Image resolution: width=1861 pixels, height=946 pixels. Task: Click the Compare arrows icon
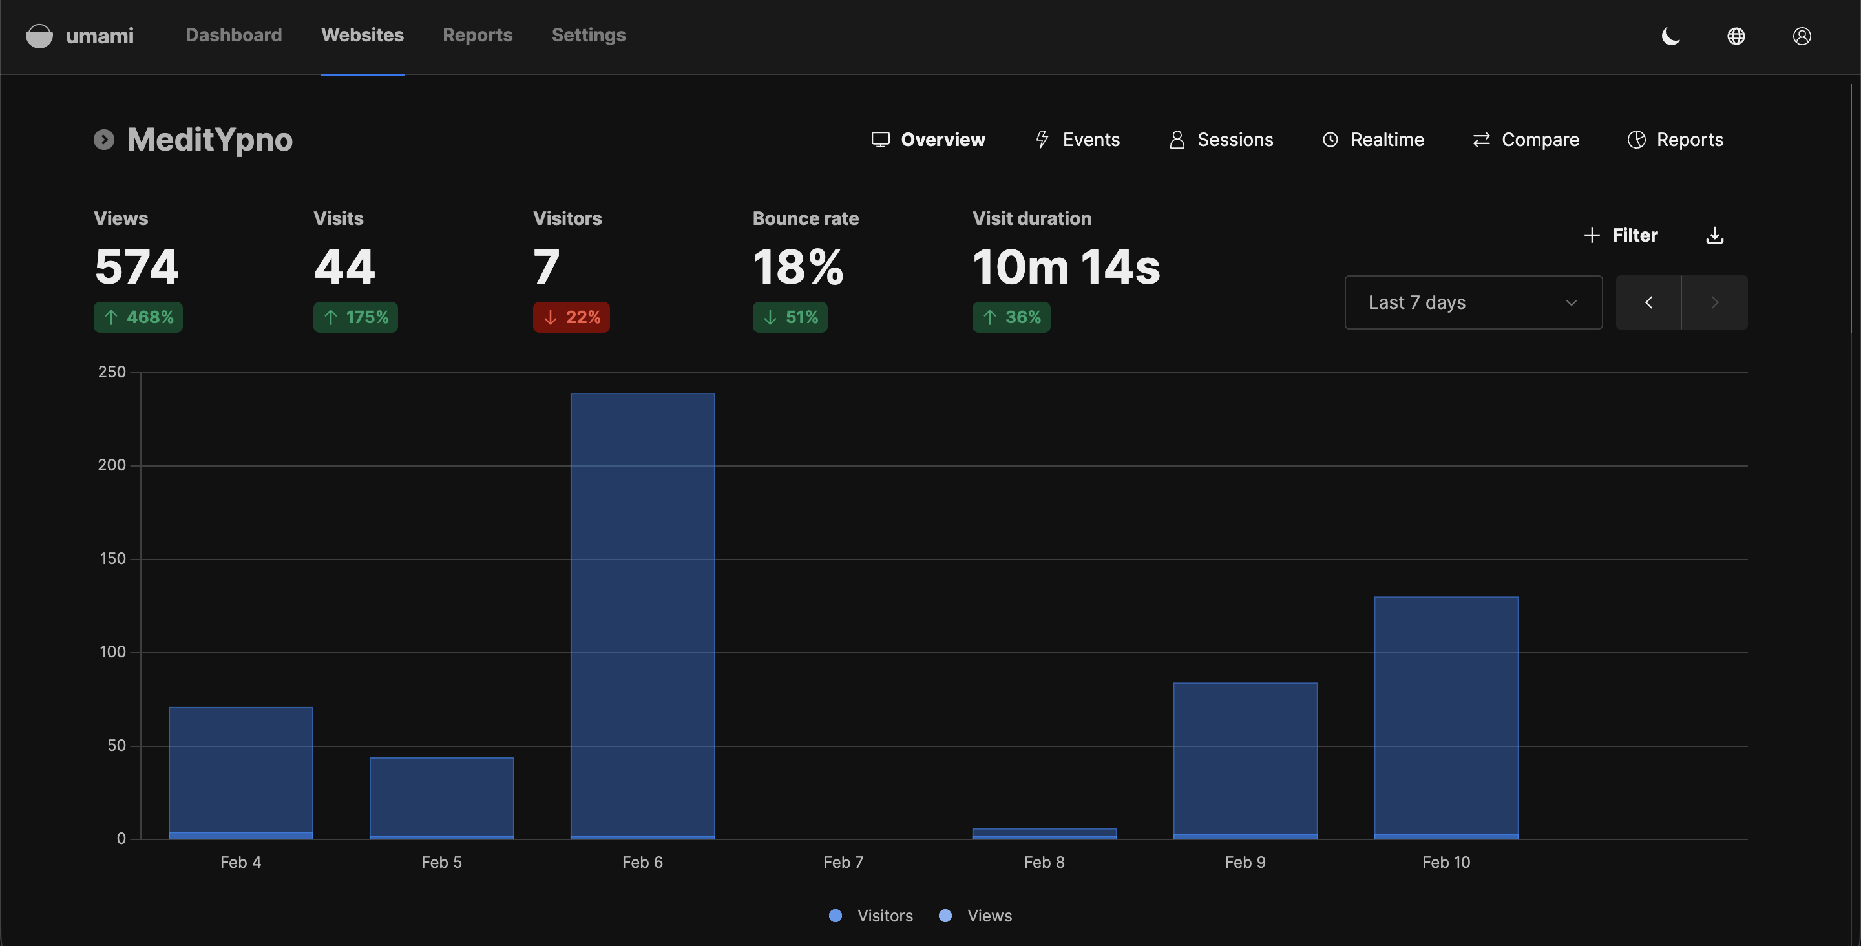(1482, 140)
